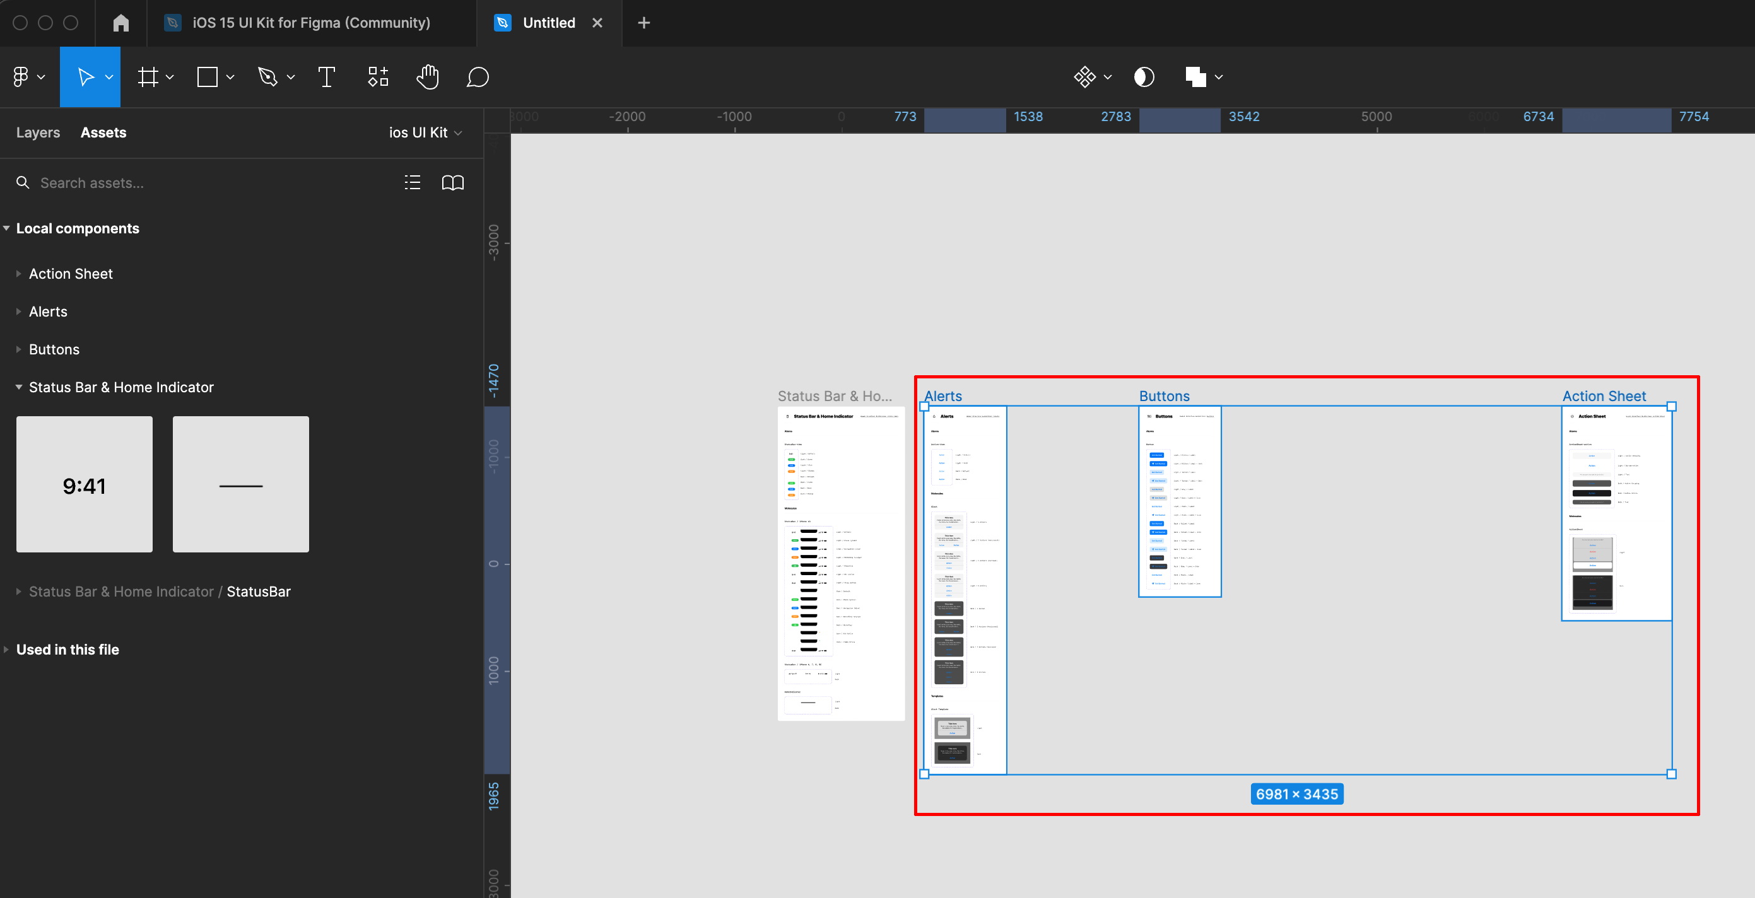
Task: Select the Pen tool
Action: pos(267,77)
